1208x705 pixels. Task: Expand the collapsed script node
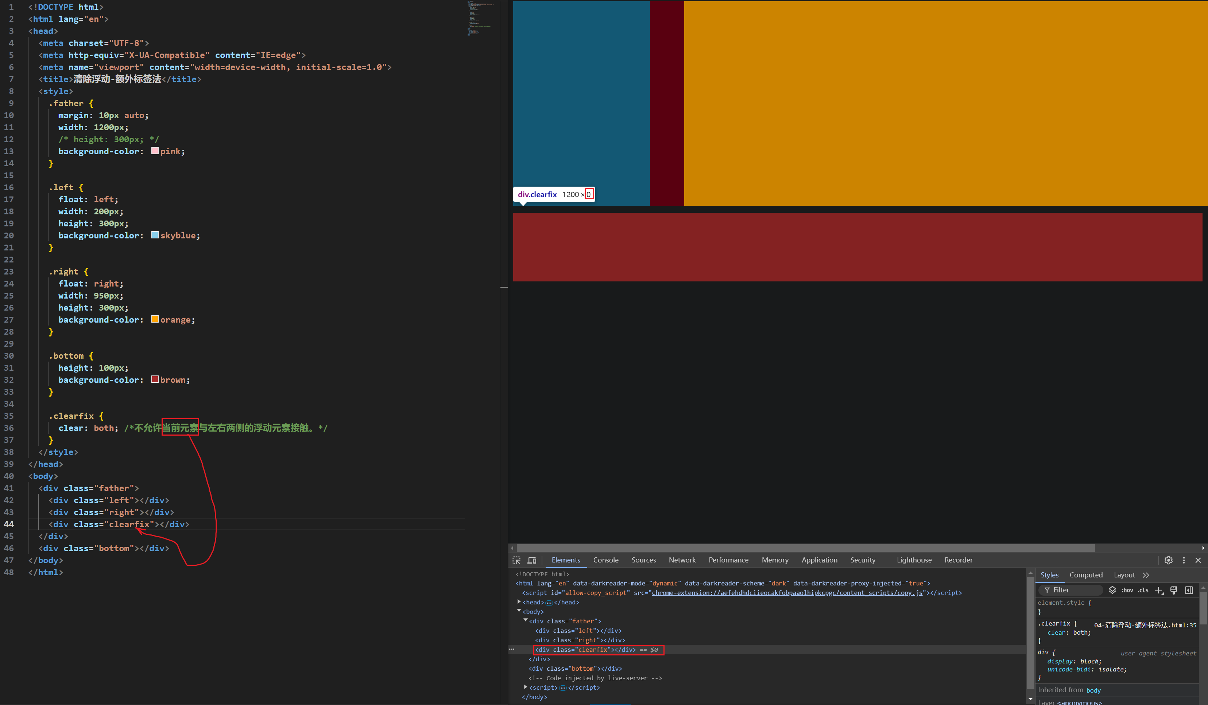525,687
